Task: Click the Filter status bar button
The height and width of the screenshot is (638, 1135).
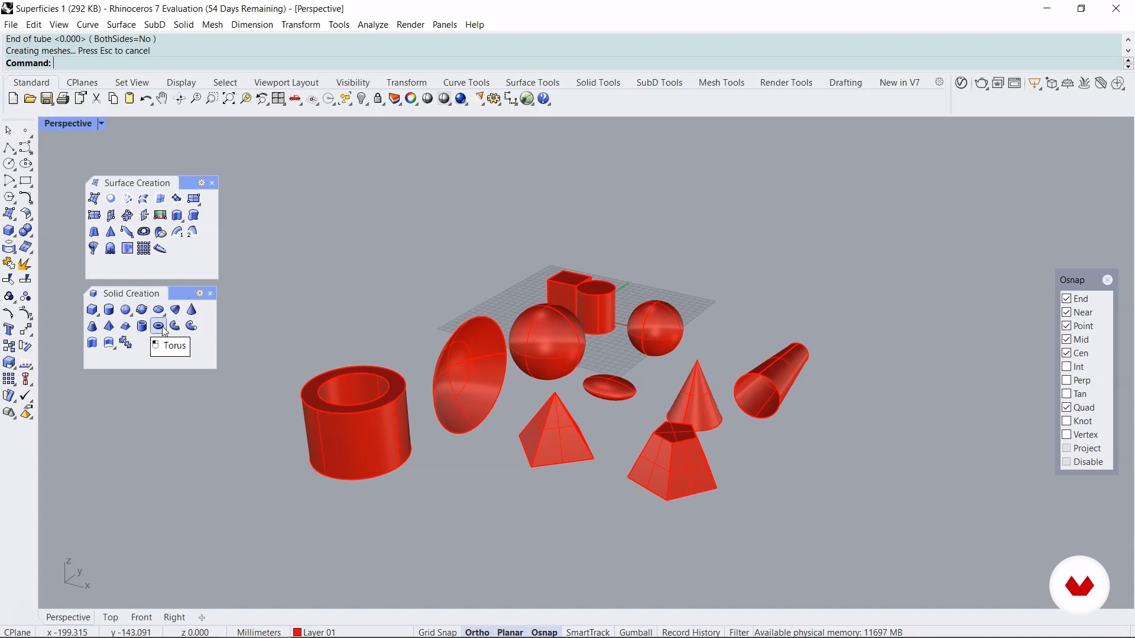Action: [x=739, y=632]
